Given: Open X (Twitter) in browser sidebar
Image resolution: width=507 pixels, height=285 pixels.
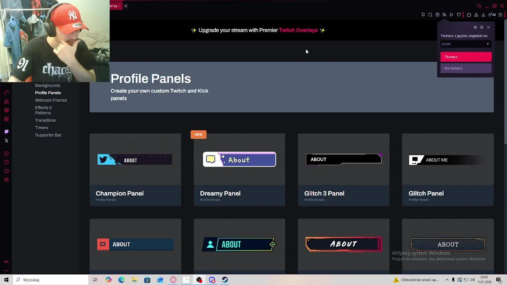Looking at the screenshot, I should pyautogui.click(x=6, y=141).
